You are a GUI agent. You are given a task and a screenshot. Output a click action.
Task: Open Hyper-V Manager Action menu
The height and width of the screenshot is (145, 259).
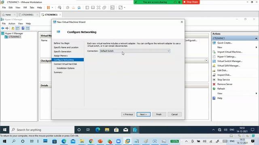click(x=12, y=24)
